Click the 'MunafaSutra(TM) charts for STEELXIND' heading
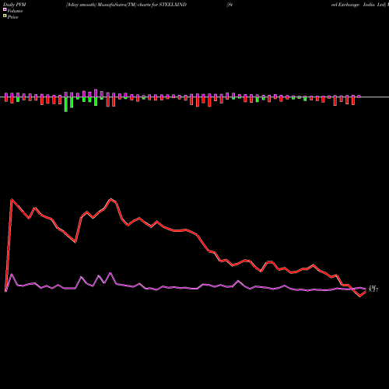Image resolution: width=389 pixels, height=389 pixels. tap(142, 5)
